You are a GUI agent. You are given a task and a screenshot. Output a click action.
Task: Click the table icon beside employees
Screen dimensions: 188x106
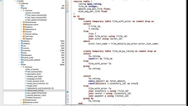[x=22, y=55]
